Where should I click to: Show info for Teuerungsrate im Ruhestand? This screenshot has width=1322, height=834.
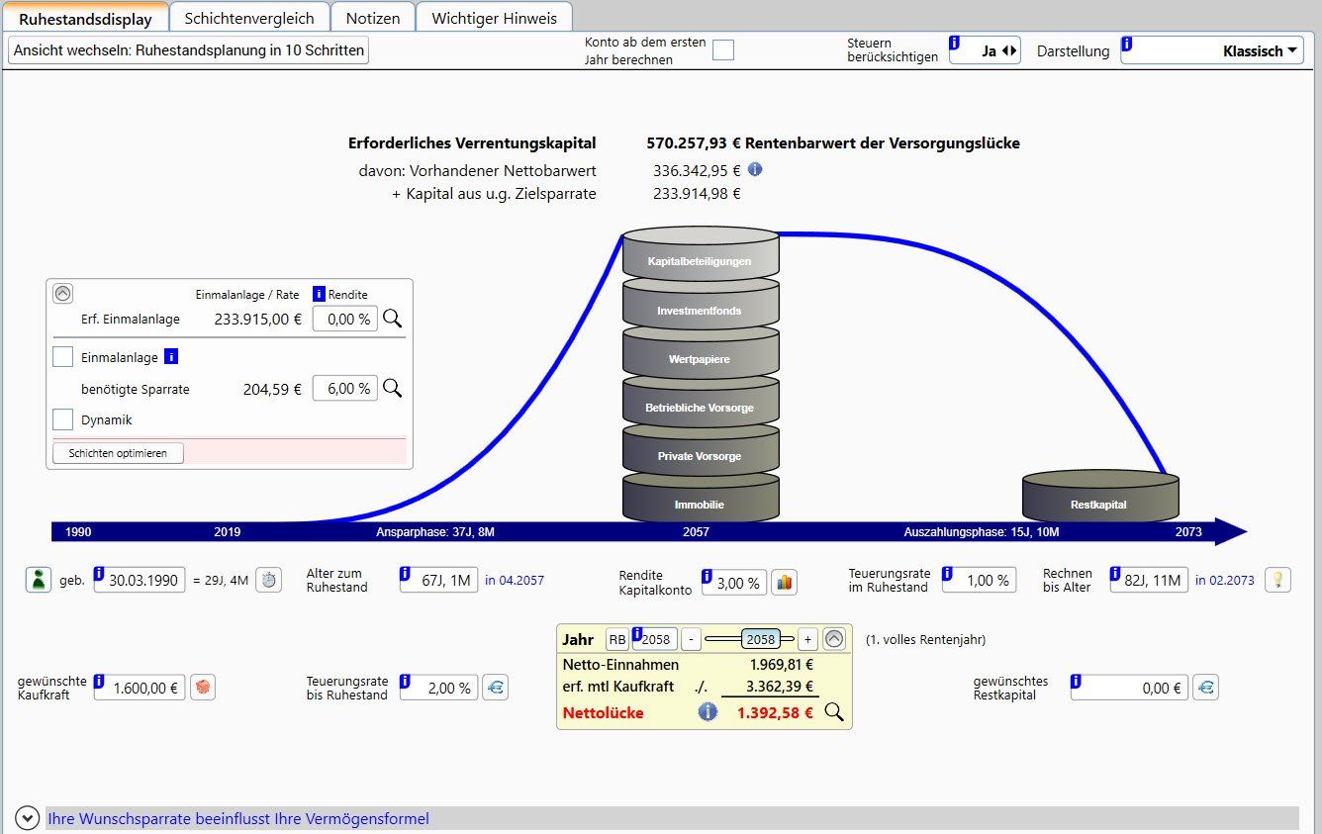click(947, 573)
